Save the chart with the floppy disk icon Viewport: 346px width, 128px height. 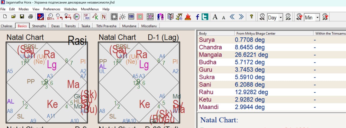point(22,17)
